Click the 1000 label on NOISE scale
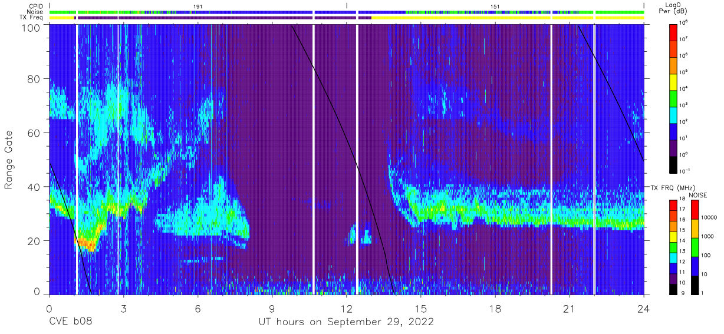 point(707,237)
